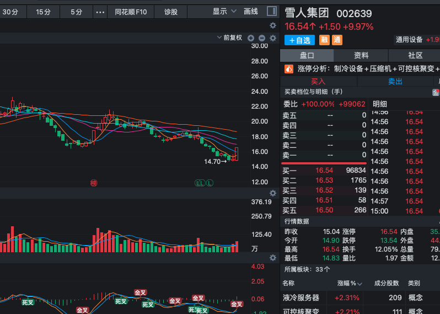The image size is (440, 314).
Task: Click the 雪人集团 stock name
Action: click(307, 13)
